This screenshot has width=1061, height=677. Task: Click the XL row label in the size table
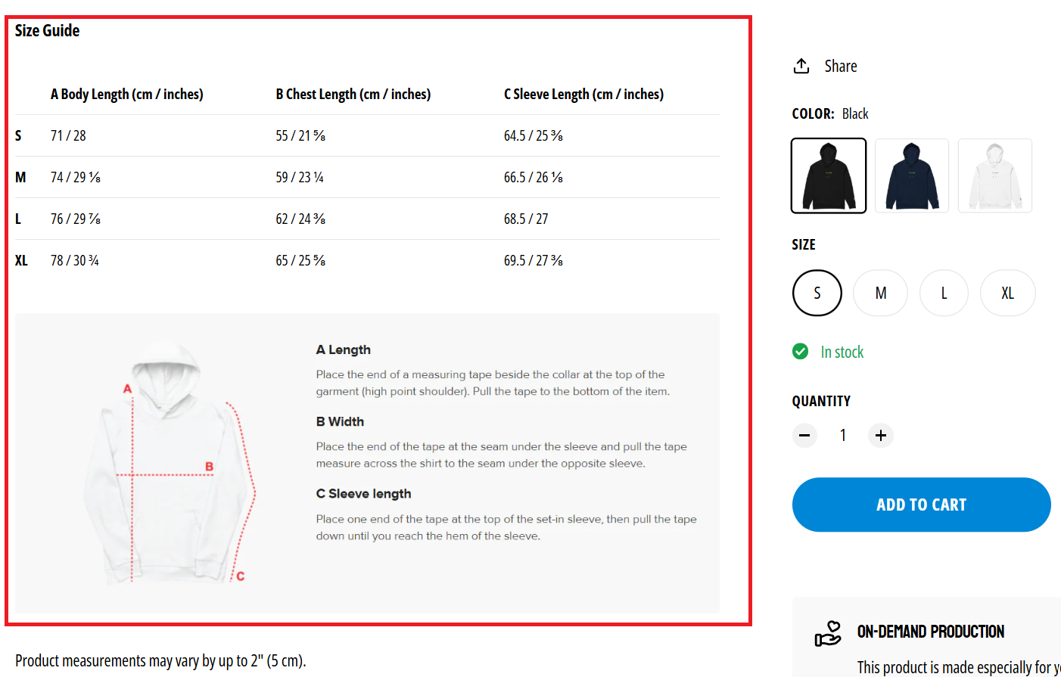pyautogui.click(x=21, y=261)
